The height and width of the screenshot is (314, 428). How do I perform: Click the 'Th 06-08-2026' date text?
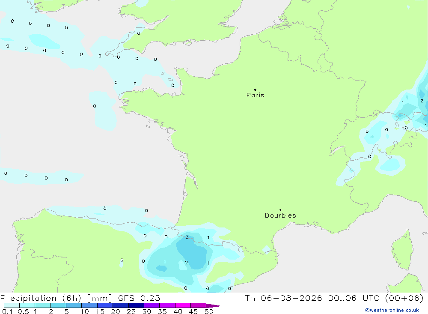click(283, 298)
